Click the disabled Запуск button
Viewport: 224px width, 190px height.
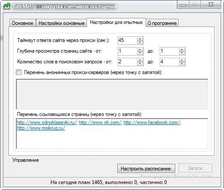tap(195, 168)
